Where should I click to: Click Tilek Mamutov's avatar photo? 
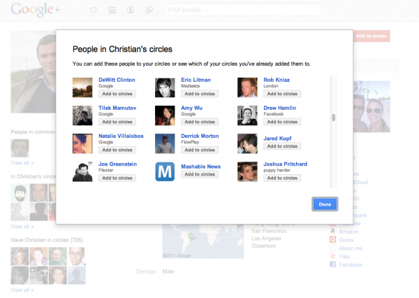(82, 115)
